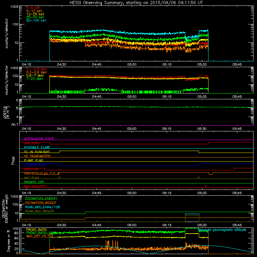Select the yellow FRONT_RATIO legend label
This screenshot has width=257, height=257.
[37, 230]
